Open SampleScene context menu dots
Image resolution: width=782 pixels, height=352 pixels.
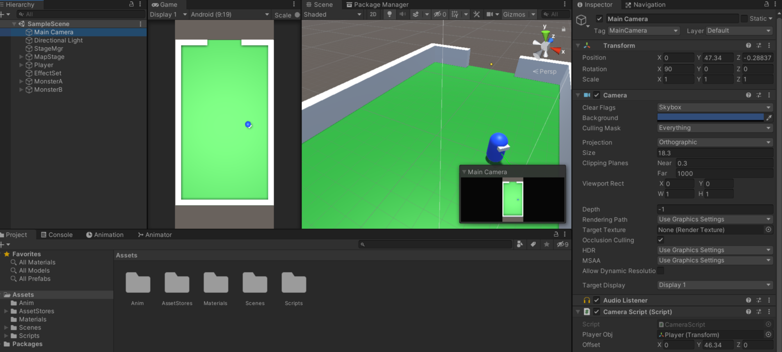[x=140, y=24]
